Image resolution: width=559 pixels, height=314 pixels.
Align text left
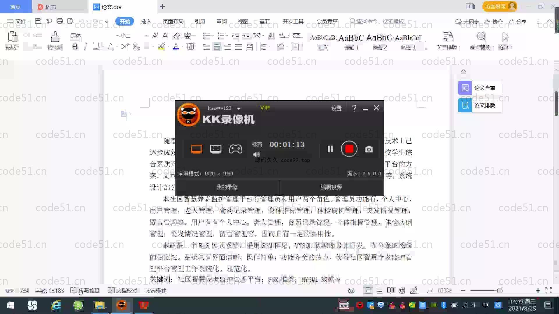coord(206,47)
